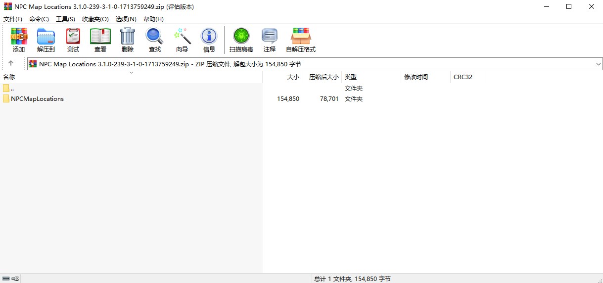Click the 154,850 size value
Image resolution: width=603 pixels, height=283 pixels.
288,98
